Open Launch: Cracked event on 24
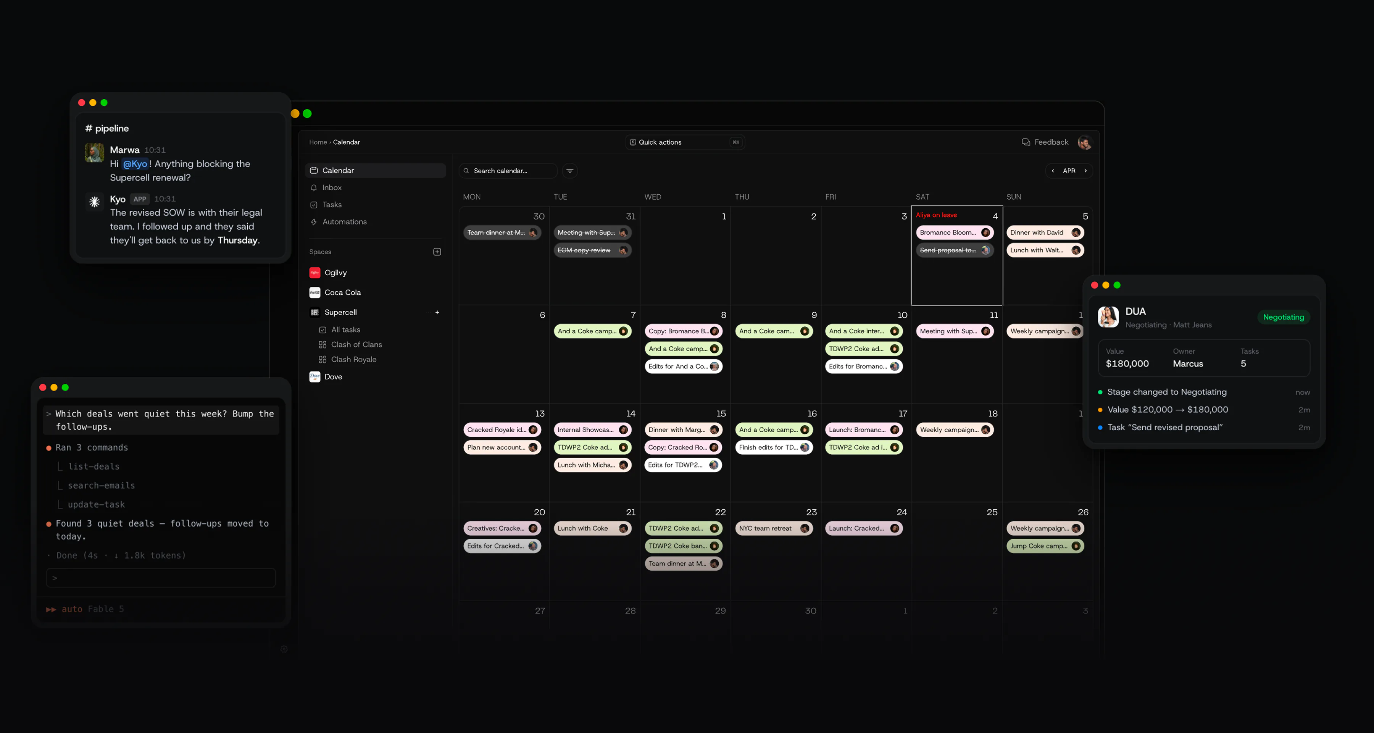The width and height of the screenshot is (1374, 733). (864, 529)
